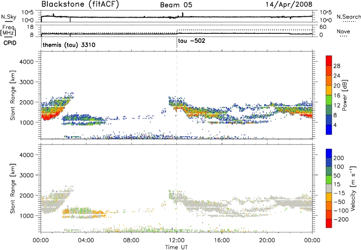Click the 'Nave' legend label

[343, 31]
